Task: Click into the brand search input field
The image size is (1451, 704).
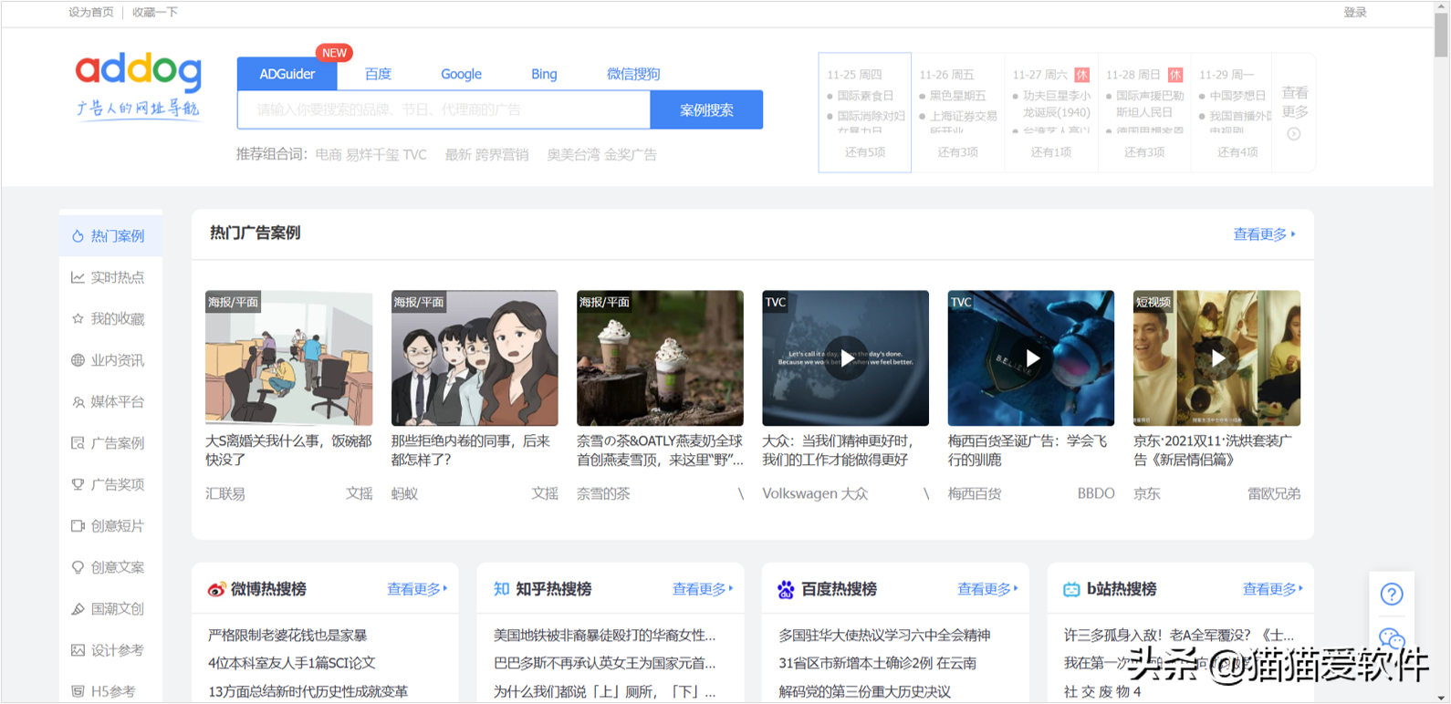Action: click(x=444, y=109)
